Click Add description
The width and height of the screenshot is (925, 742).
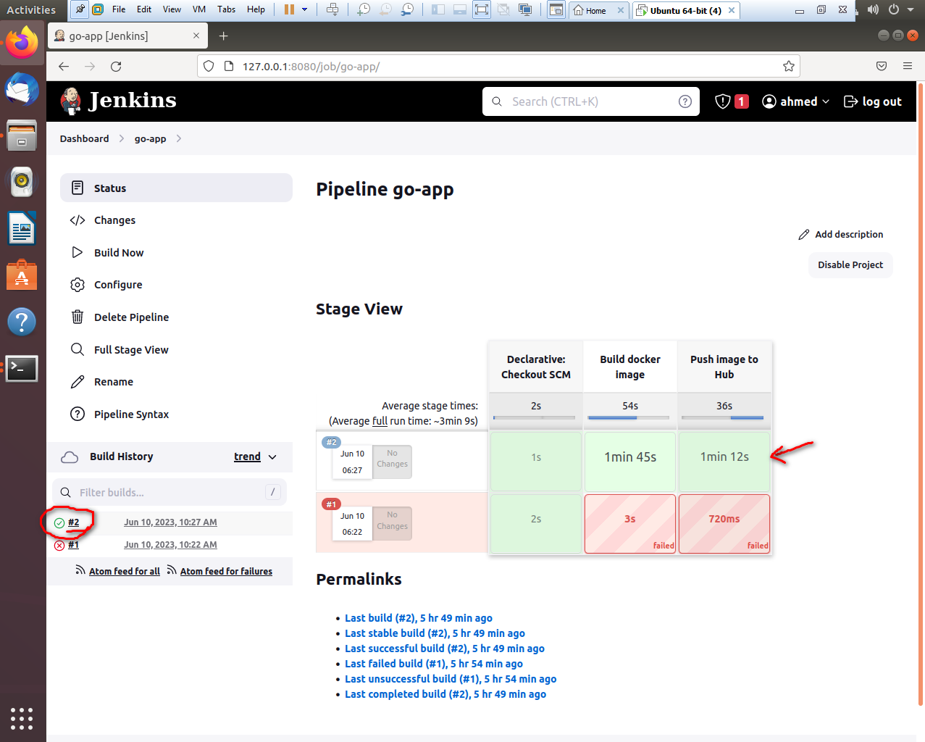tap(840, 234)
